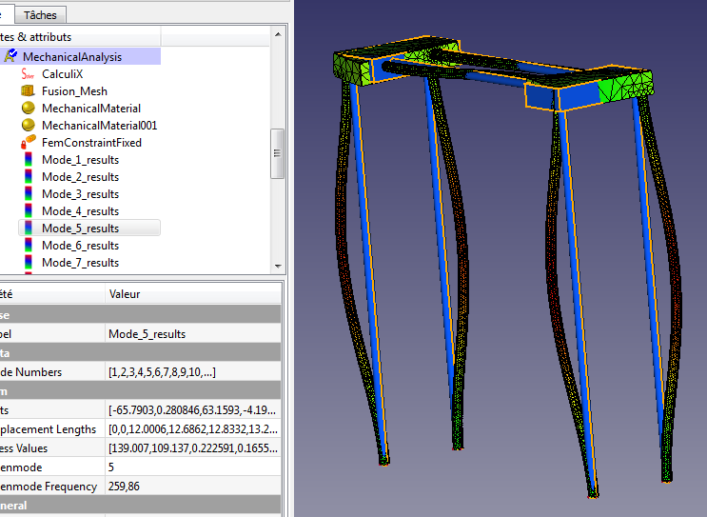Click the Stress Values list 139.007
Image resolution: width=707 pixels, height=517 pixels.
[x=193, y=448]
